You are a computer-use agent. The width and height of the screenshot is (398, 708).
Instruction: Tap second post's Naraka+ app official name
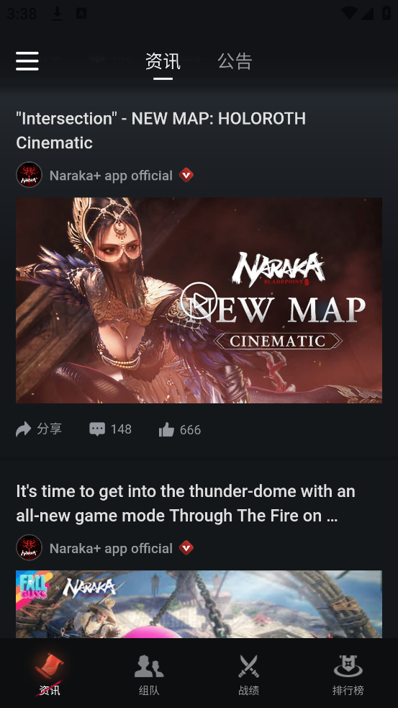click(111, 548)
